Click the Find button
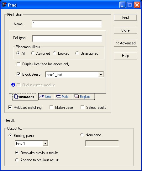 125,18
